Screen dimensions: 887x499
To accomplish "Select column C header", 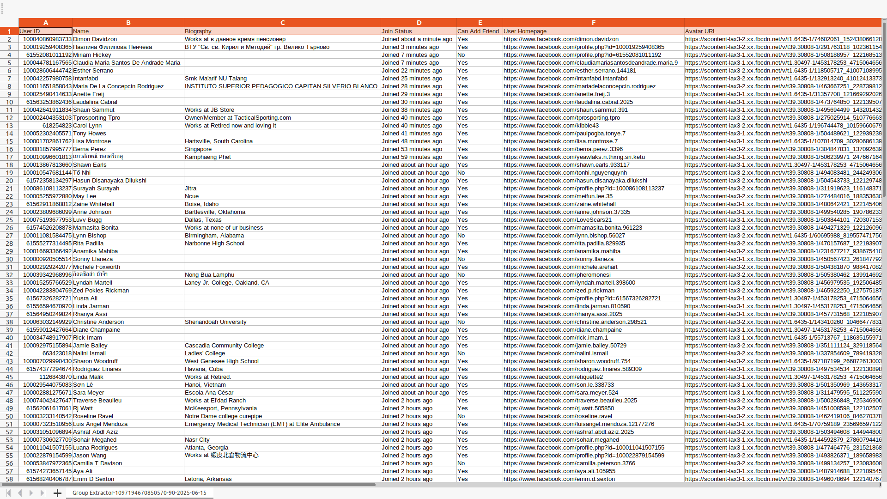I will (x=282, y=23).
